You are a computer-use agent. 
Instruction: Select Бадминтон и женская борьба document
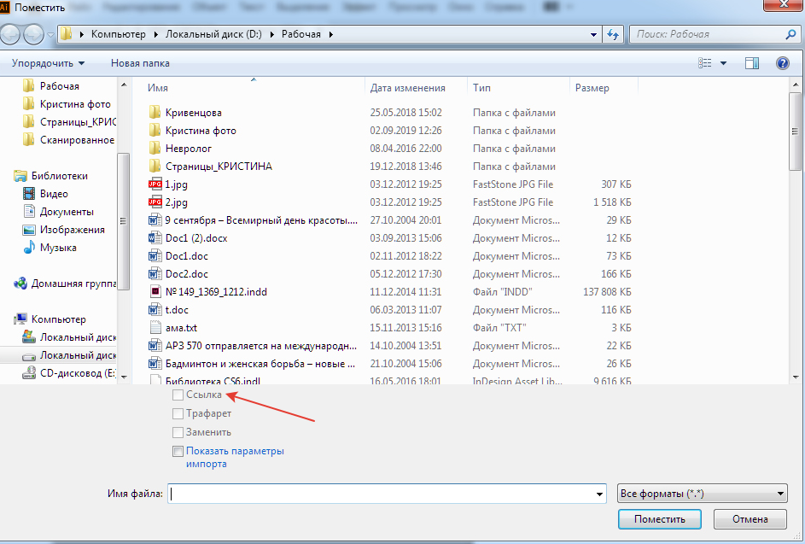pyautogui.click(x=252, y=364)
